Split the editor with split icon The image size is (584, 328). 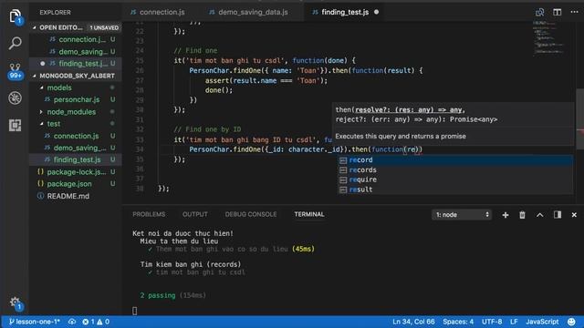(557, 12)
